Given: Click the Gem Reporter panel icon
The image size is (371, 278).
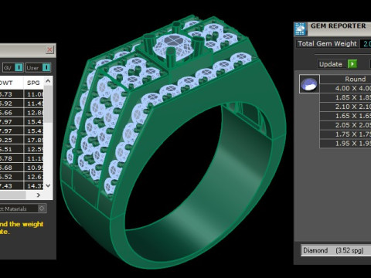Looking at the screenshot, I should (300, 29).
